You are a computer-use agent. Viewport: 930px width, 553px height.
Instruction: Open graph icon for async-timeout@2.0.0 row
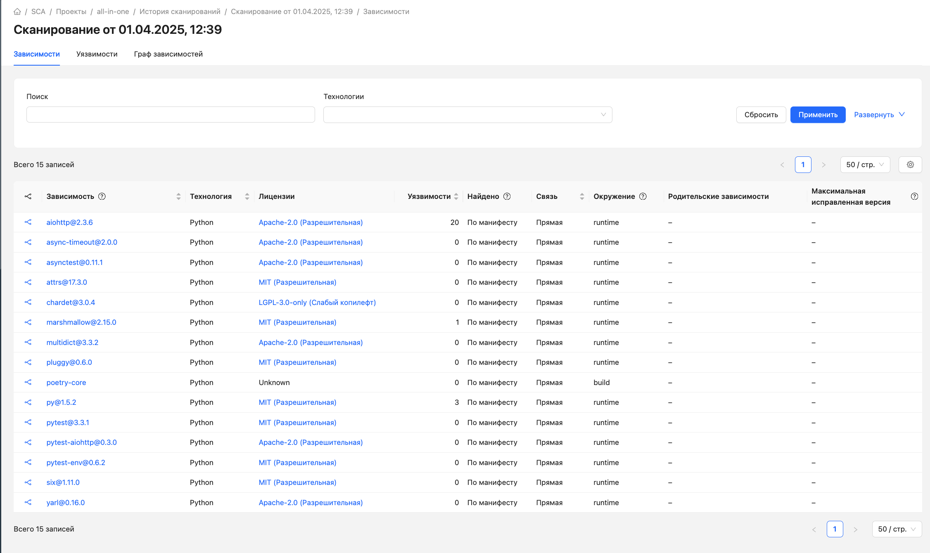pos(28,242)
